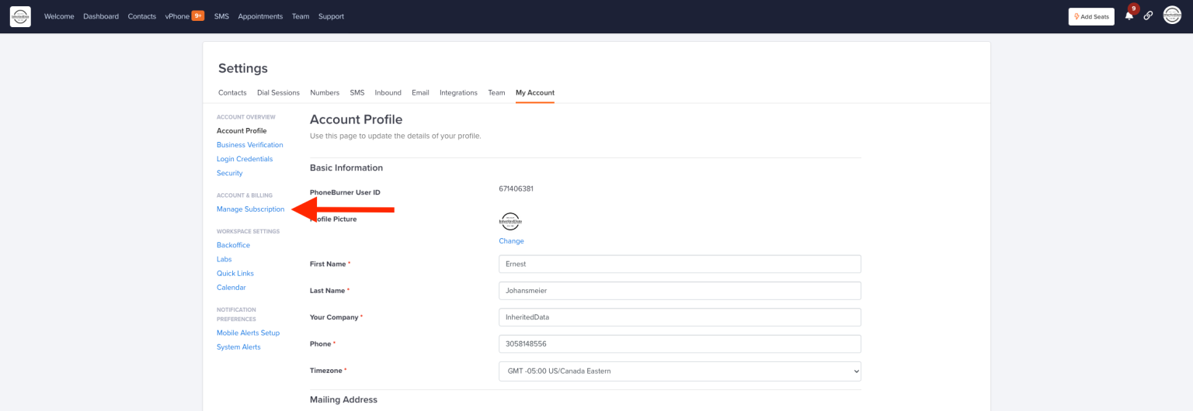Open Security settings link
Screen dimensions: 1193x411
click(x=230, y=173)
